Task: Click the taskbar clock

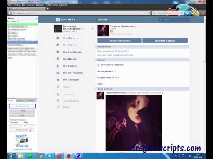Action: [198, 156]
